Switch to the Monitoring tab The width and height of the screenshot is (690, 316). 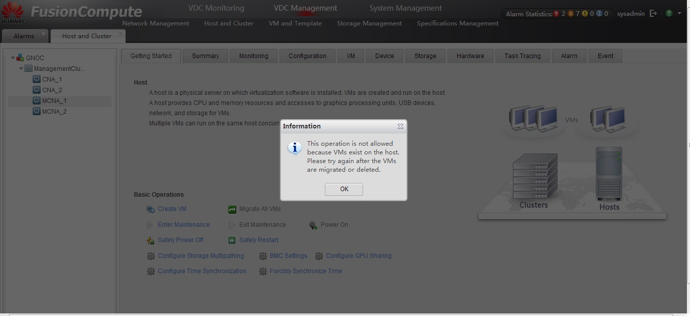[x=254, y=56]
